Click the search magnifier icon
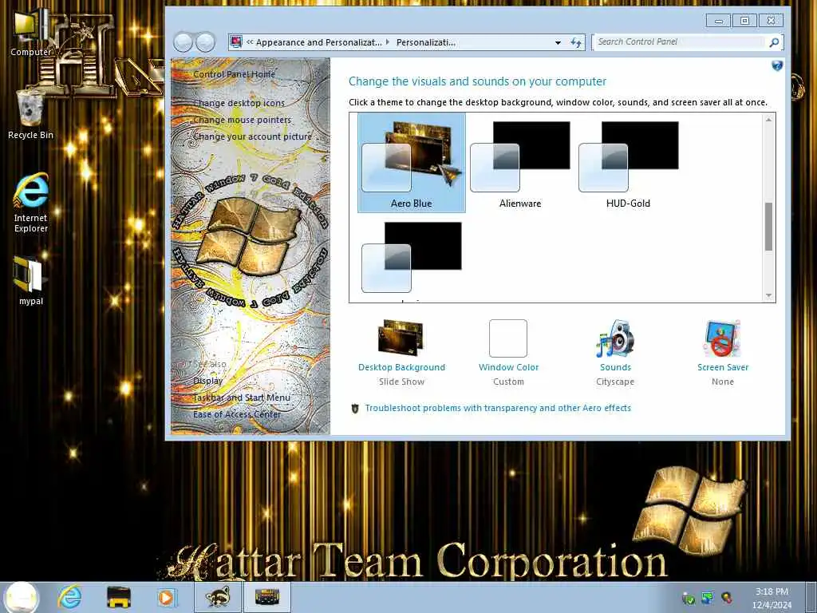The image size is (817, 613). coord(774,42)
